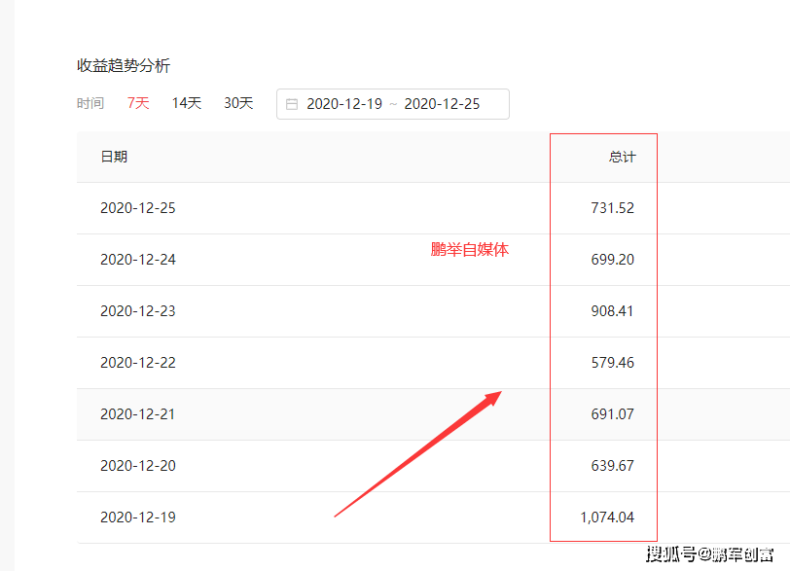Select the 2020-12-23 date cell
Screen dimensions: 790x571
[138, 311]
